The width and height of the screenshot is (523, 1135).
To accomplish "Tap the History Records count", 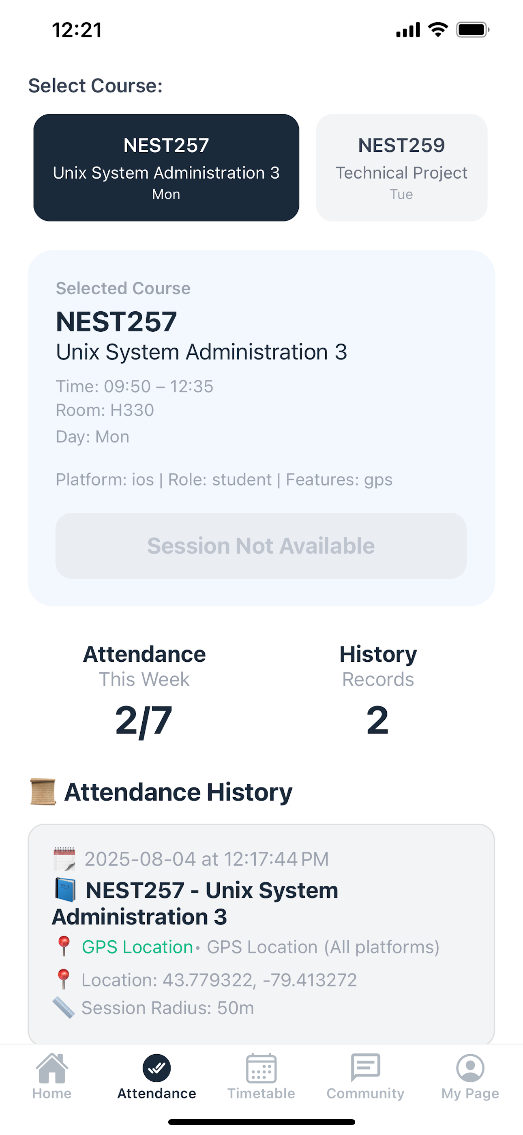I will [377, 719].
